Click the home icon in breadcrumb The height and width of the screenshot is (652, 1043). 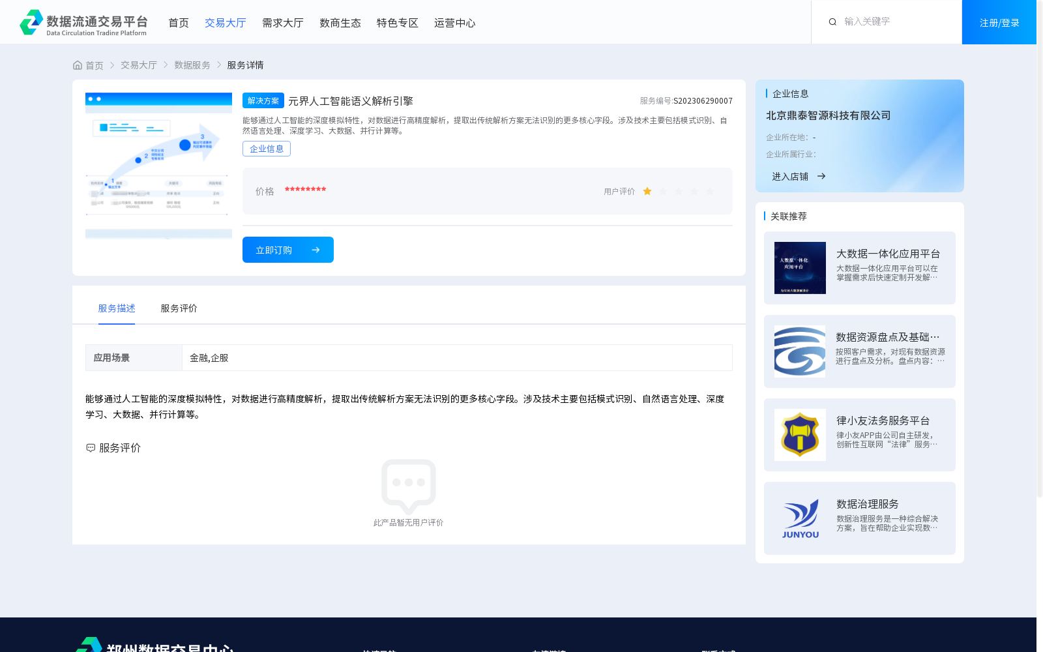[78, 65]
